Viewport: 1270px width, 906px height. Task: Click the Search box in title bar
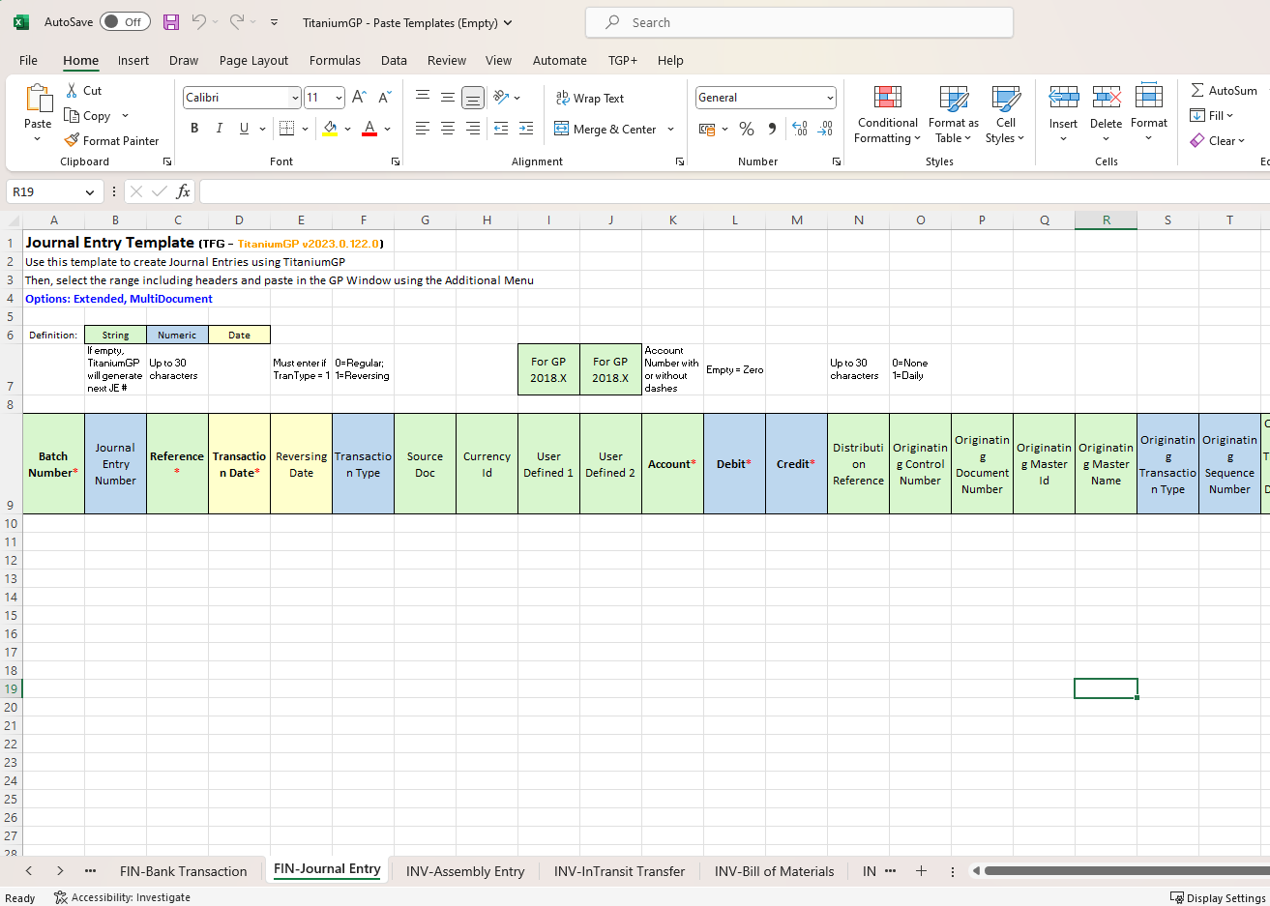point(799,22)
